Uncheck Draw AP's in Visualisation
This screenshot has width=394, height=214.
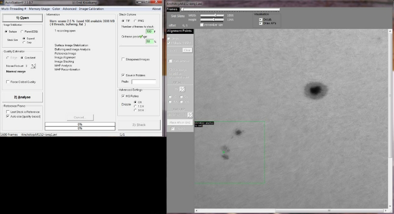coord(261,23)
